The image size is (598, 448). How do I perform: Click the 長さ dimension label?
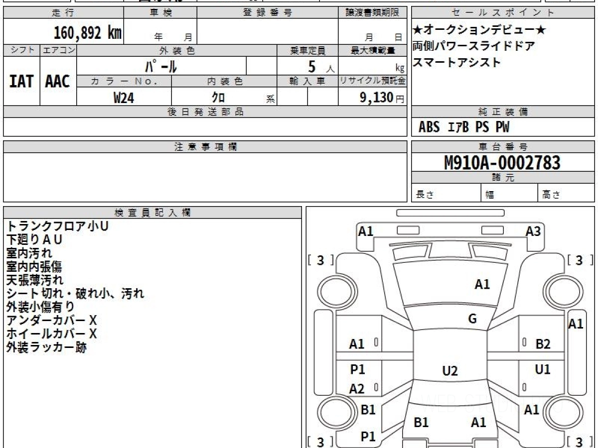pos(425,195)
